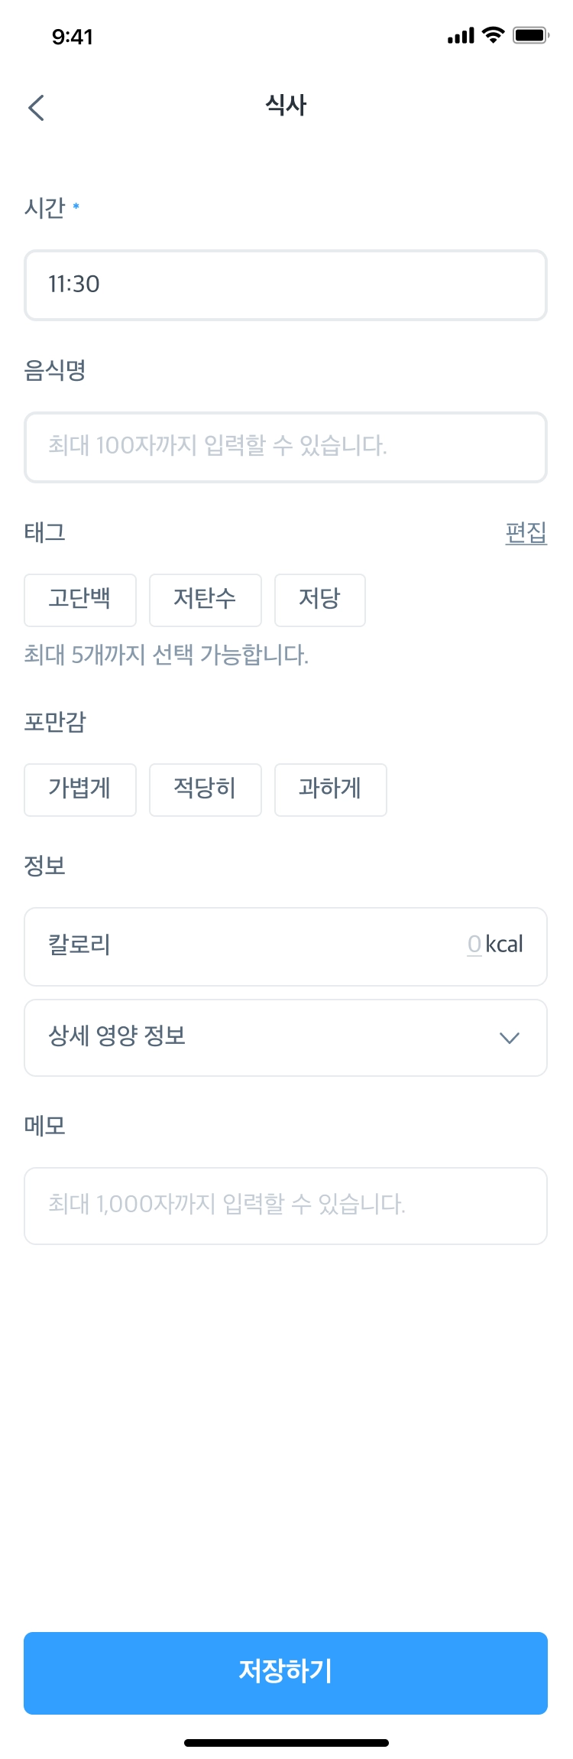Tap the battery status icon
This screenshot has height=1759, width=573.
(530, 35)
